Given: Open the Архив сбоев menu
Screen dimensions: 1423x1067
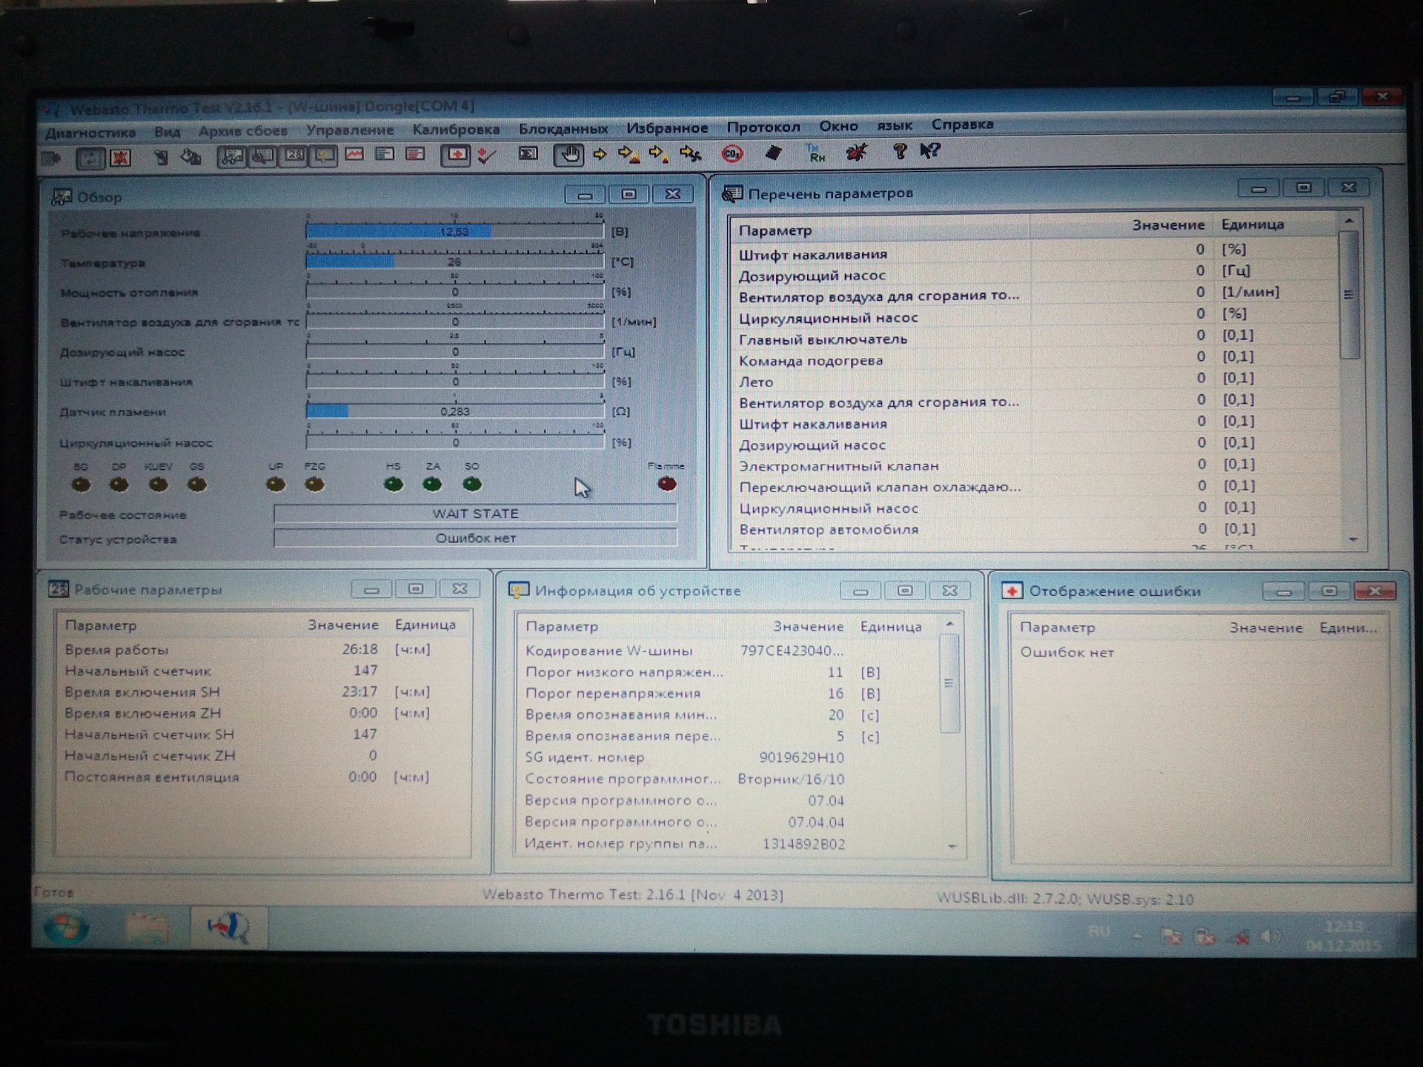Looking at the screenshot, I should pyautogui.click(x=242, y=131).
